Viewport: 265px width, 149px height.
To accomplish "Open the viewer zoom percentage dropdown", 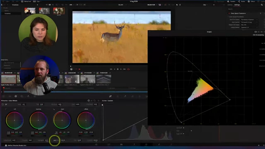I will 72,5.
